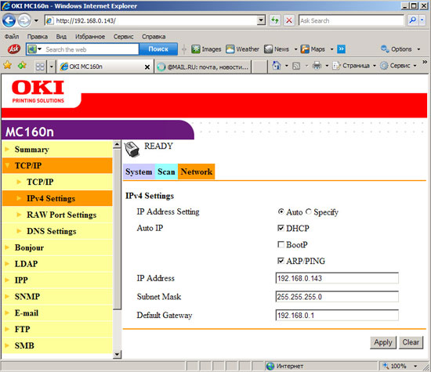Open the Избранное menu
The width and height of the screenshot is (431, 372).
[90, 37]
